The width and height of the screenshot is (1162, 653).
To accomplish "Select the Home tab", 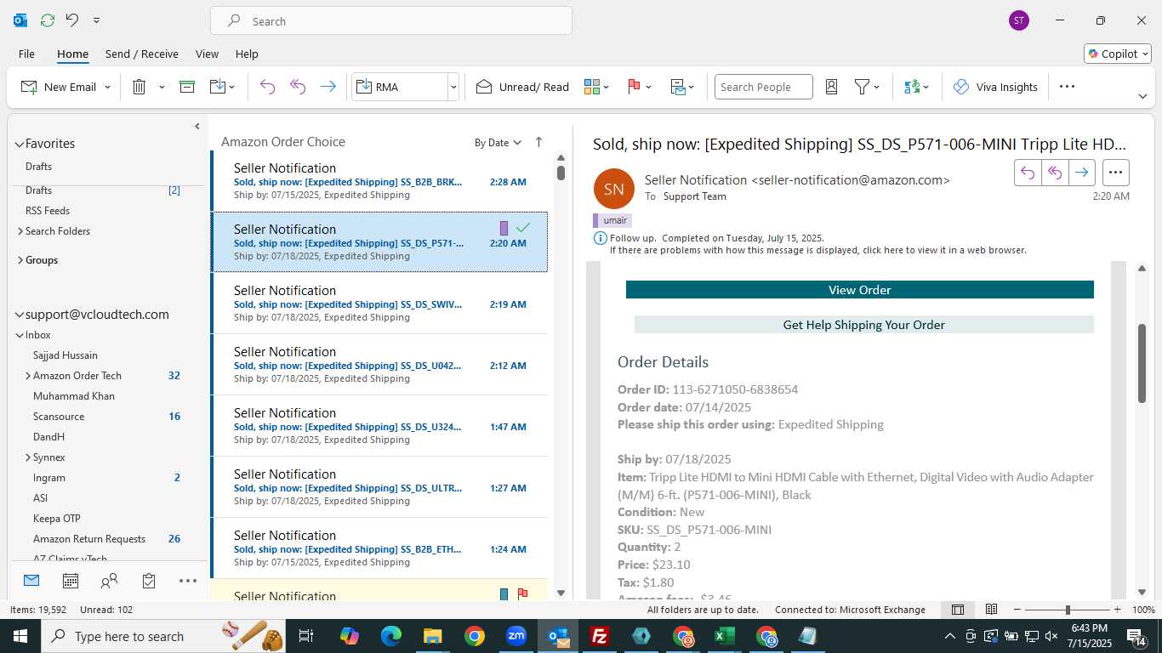I will tap(72, 54).
